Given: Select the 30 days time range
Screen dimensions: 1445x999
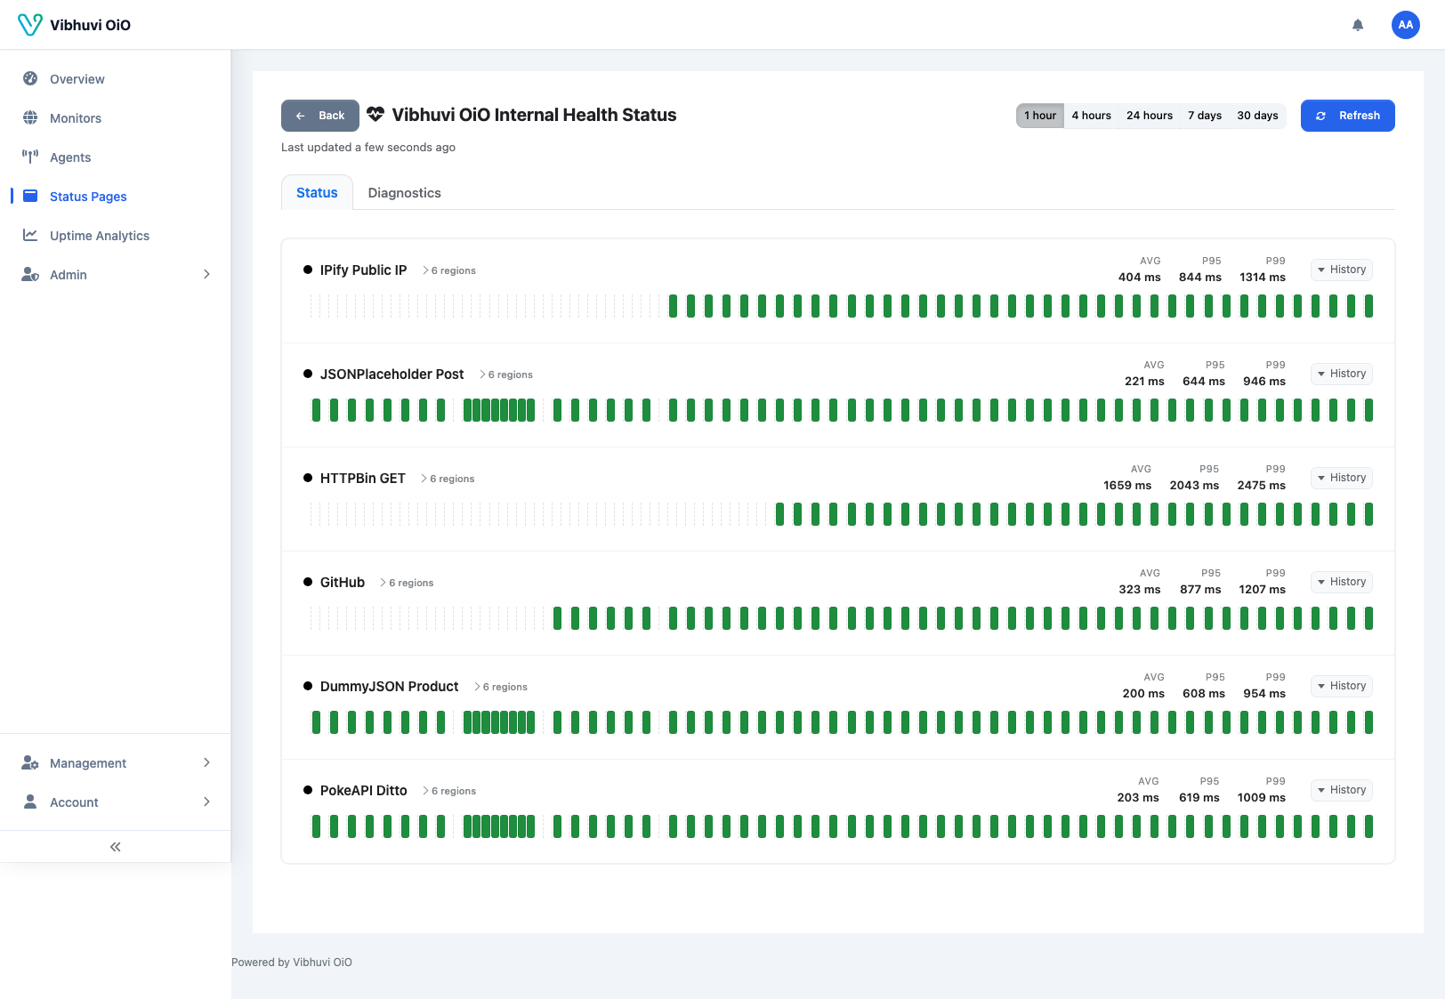Looking at the screenshot, I should click(1257, 116).
